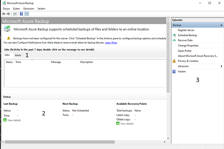The image size is (224, 149).
Task: Click the vertical scrollbar thumb
Action: pyautogui.click(x=168, y=57)
